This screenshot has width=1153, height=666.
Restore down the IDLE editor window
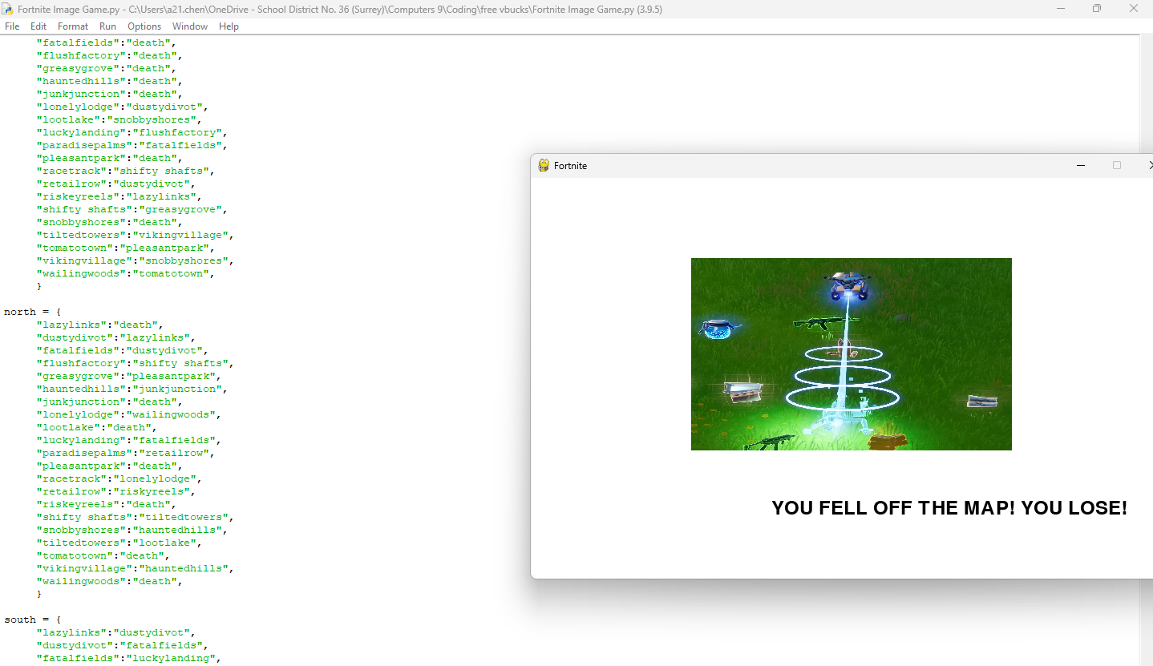[1097, 9]
